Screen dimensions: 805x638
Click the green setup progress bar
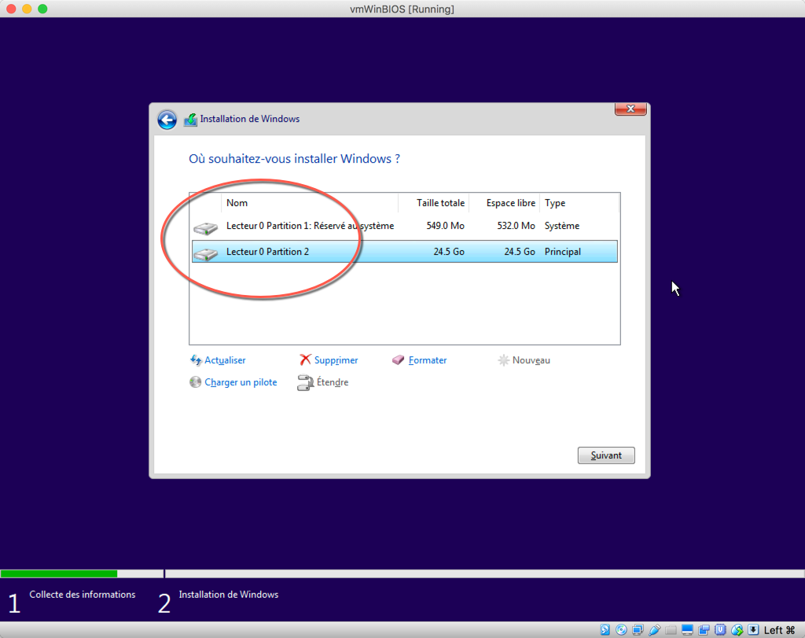(59, 573)
